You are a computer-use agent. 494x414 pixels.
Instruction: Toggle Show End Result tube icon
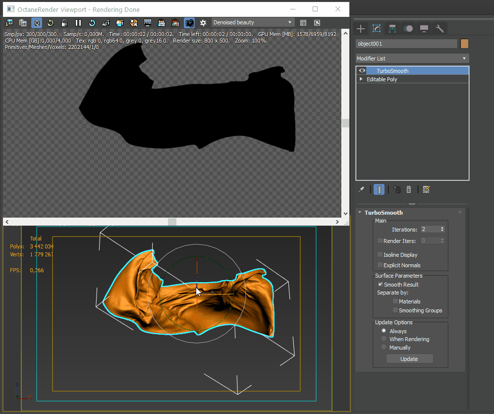tap(379, 189)
